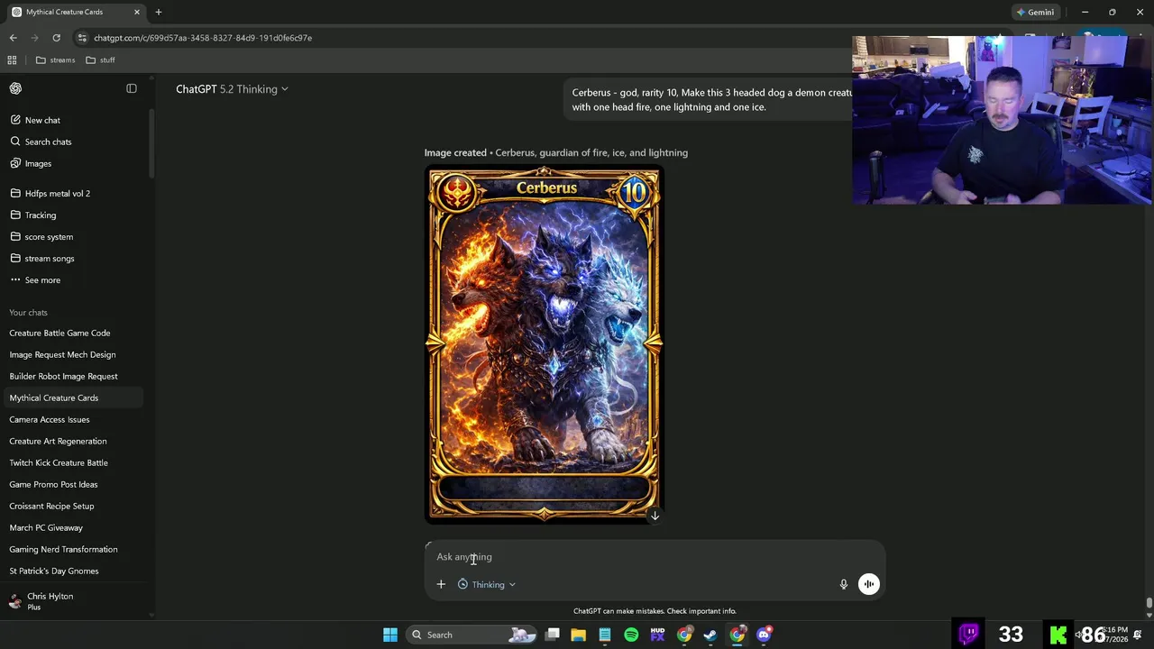Screen dimensions: 1154x649
Task: Open File Explorer from taskbar
Action: coord(579,635)
